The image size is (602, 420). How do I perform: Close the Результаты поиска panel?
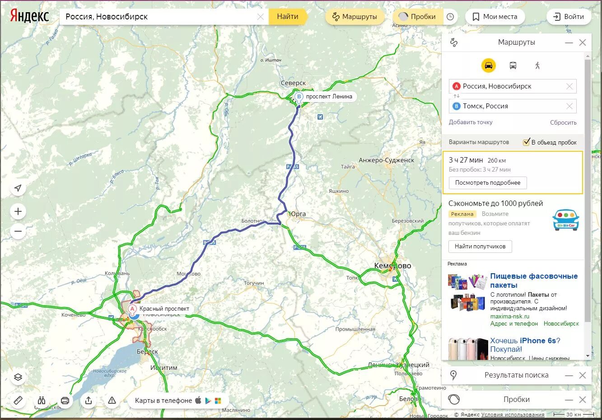click(x=583, y=375)
